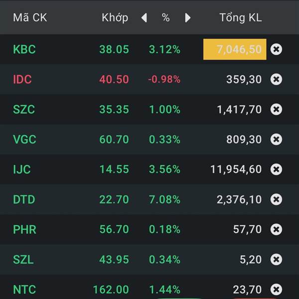Delete PHR from the list
Image resolution: width=299 pixels, height=299 pixels.
276,229
